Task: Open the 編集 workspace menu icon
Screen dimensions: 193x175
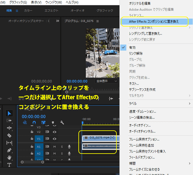Action: 17,11
